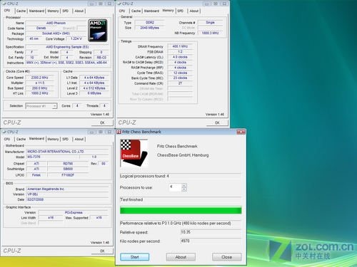Open the Memory tab in the top-left CPU-Z window
The height and width of the screenshot is (267, 357).
click(53, 11)
